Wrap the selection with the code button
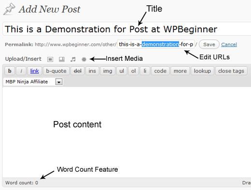Viewport: 251px width, 190px height. pyautogui.click(x=160, y=71)
